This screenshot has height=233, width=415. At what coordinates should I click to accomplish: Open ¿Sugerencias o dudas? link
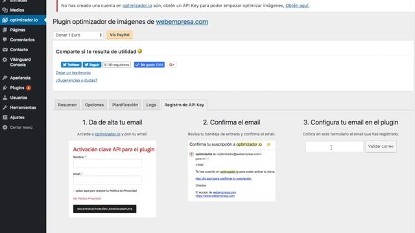click(77, 80)
